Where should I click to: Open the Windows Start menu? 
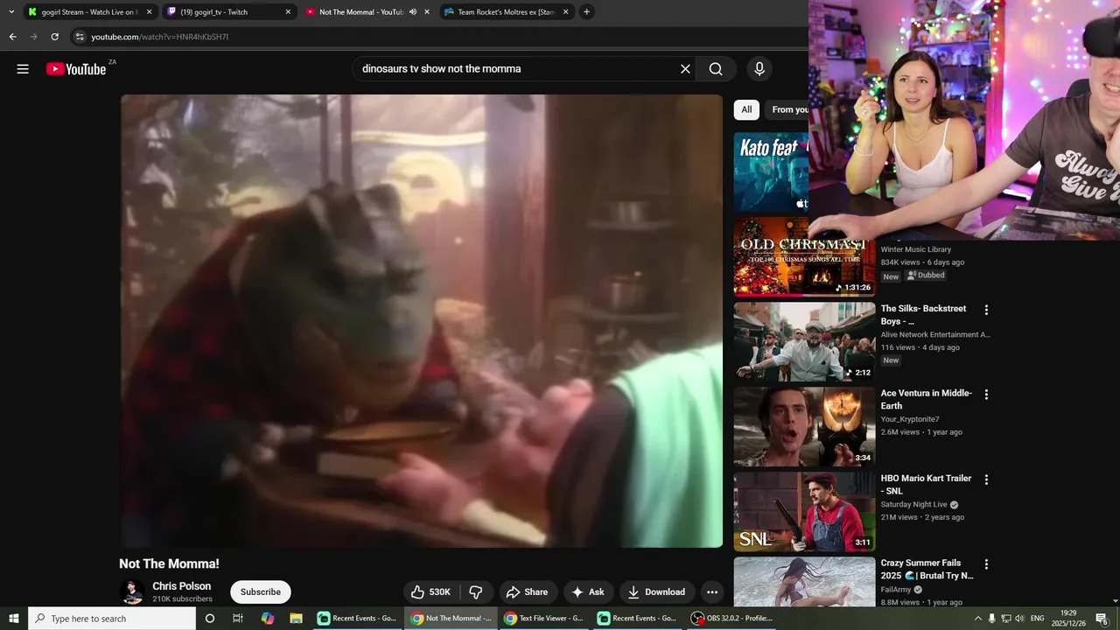[14, 619]
